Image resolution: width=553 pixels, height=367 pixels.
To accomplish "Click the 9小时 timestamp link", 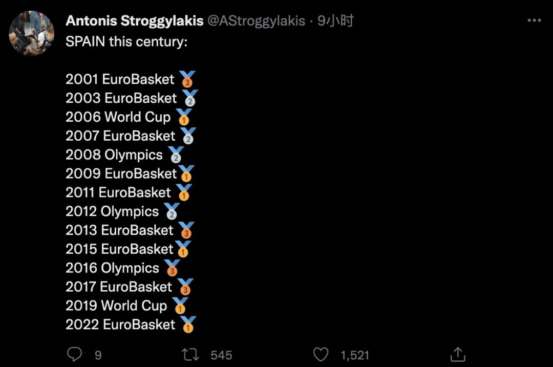I will point(335,21).
